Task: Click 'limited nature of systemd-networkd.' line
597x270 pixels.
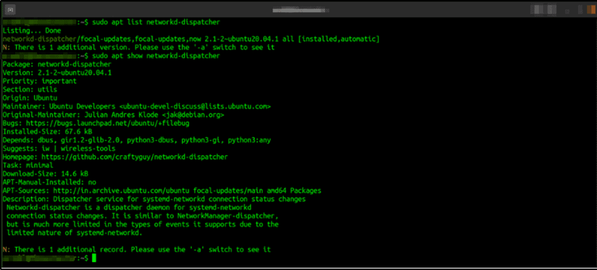Action: click(x=74, y=232)
